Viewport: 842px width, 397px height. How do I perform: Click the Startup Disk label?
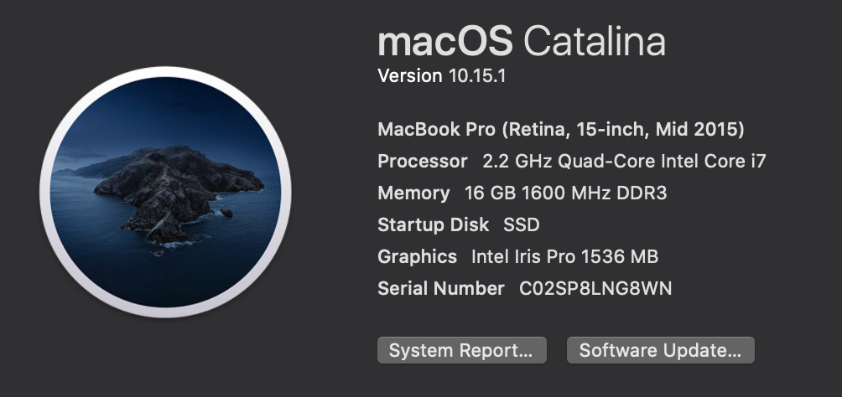(433, 224)
